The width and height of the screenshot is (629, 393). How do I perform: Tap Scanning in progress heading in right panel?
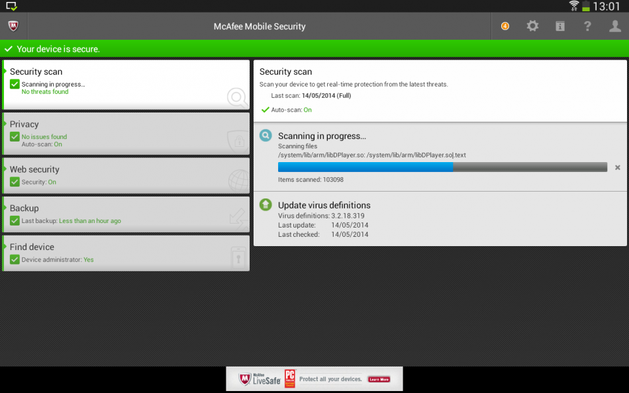tap(322, 136)
